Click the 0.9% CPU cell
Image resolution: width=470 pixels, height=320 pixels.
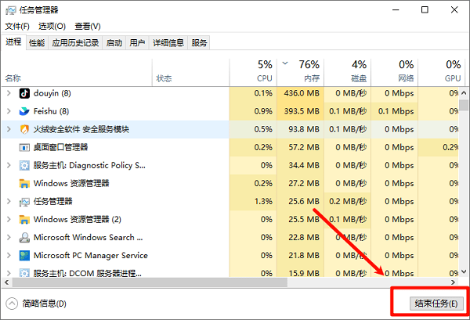click(x=253, y=111)
